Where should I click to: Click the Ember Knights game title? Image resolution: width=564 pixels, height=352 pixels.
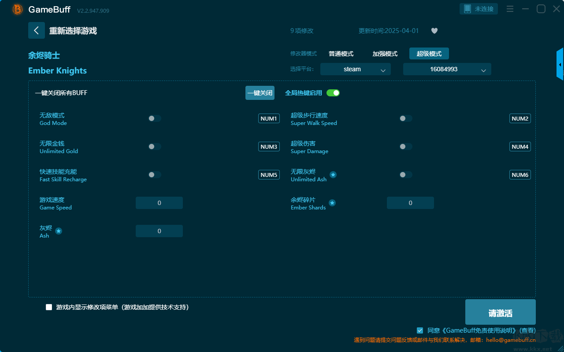pyautogui.click(x=57, y=71)
